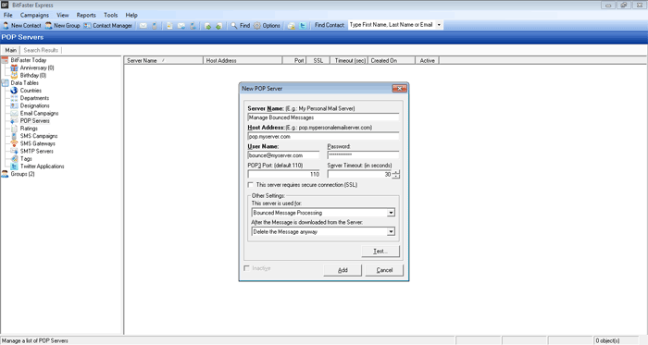Open the 'After the Message is downloaded' dropdown
This screenshot has width=648, height=345.
391,232
